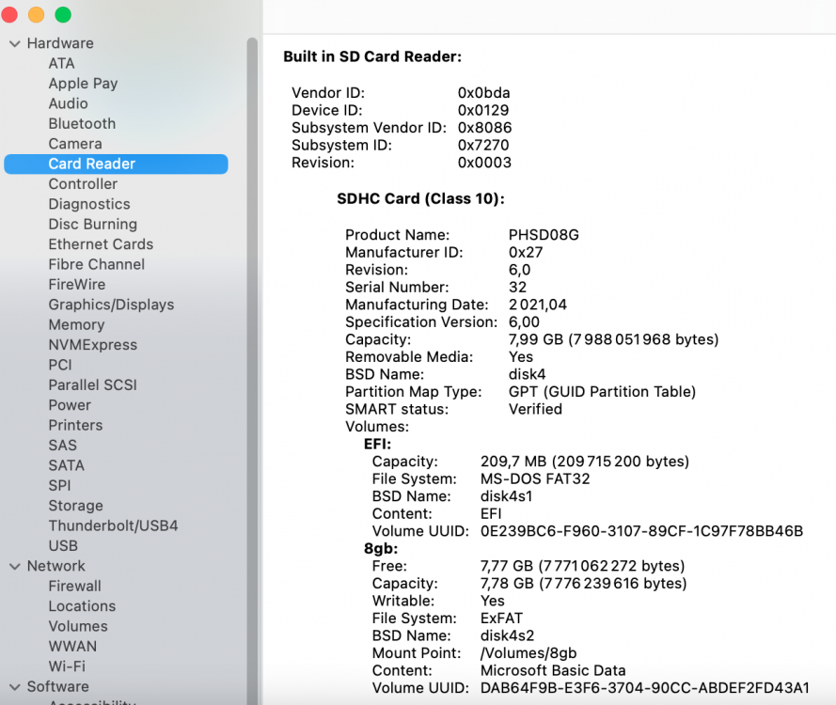Screen dimensions: 836x705
Task: Select Audio in the Hardware list
Action: point(68,103)
